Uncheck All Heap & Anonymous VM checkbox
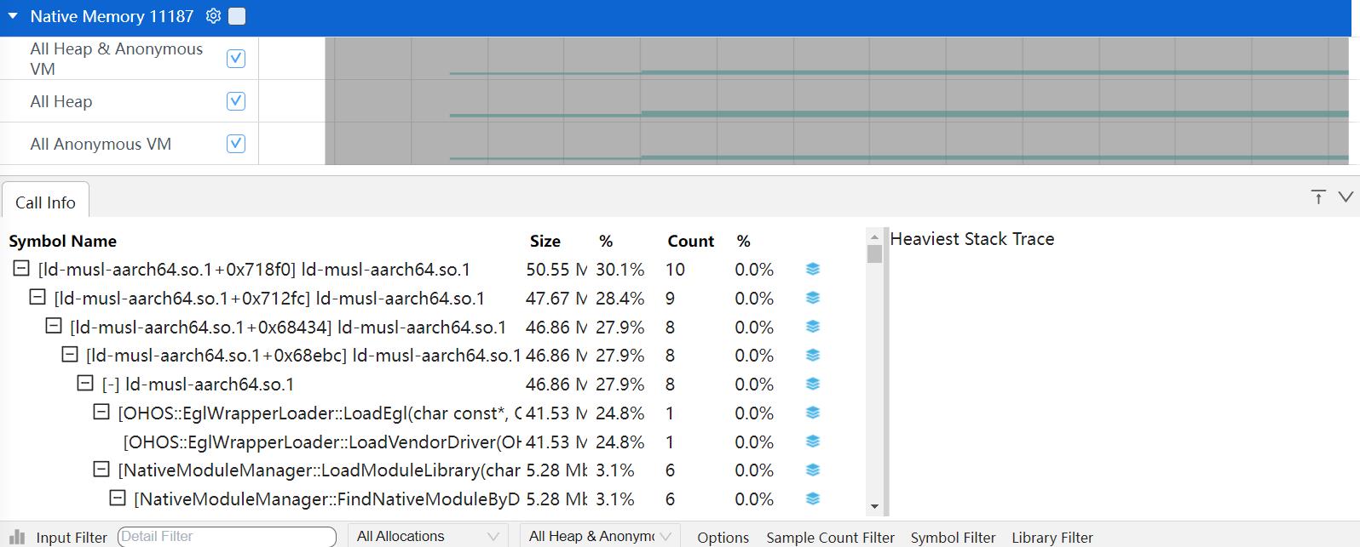Viewport: 1360px width, 547px height. tap(236, 59)
